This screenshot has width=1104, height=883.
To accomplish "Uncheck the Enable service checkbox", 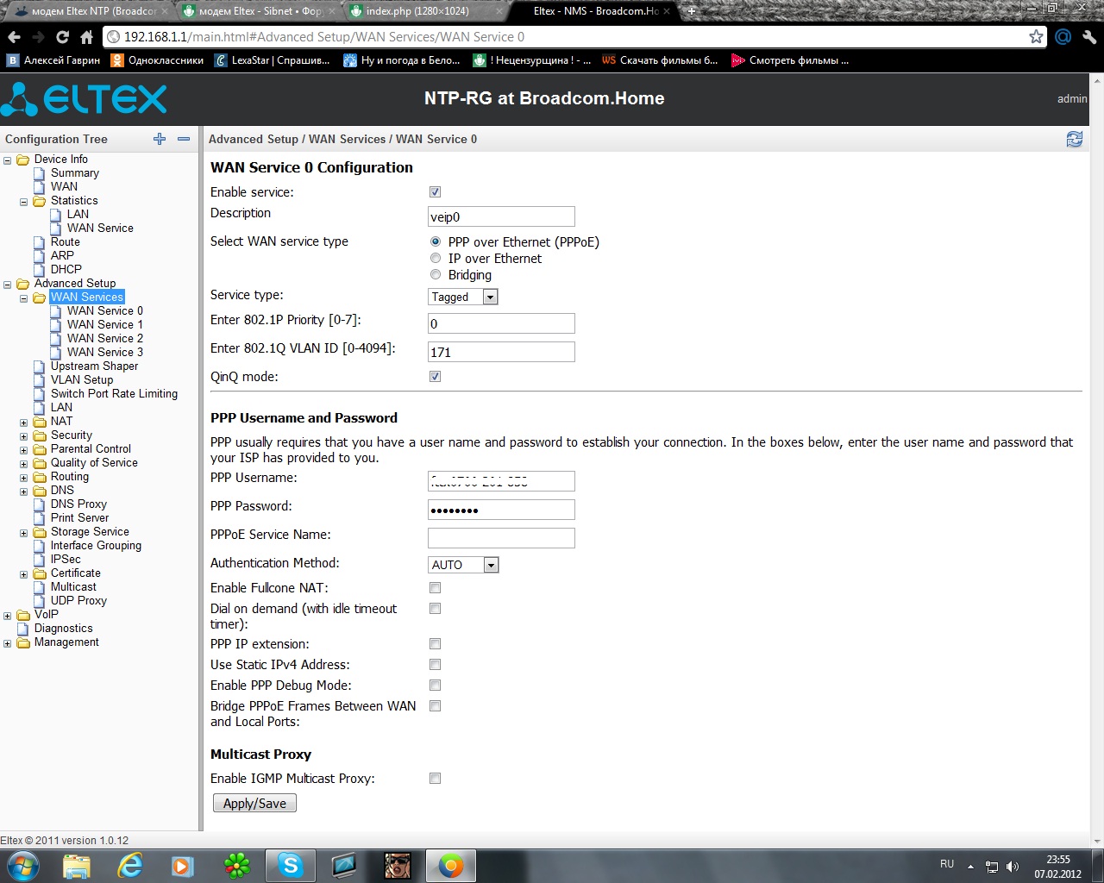I will (x=435, y=192).
